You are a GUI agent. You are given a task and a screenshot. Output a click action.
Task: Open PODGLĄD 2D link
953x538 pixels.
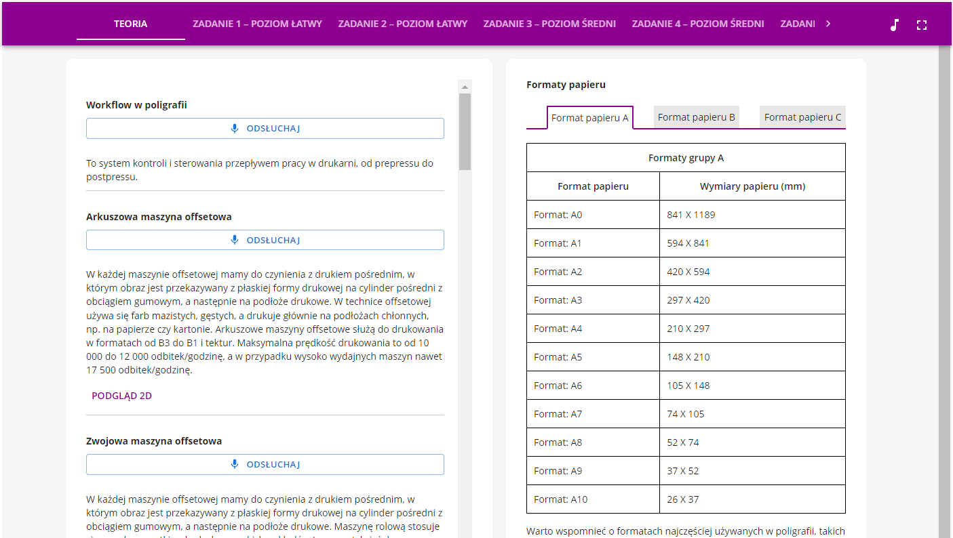(121, 396)
